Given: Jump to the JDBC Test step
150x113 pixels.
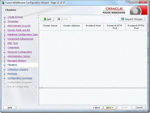Looking at the screenshot, I should click(13, 43).
